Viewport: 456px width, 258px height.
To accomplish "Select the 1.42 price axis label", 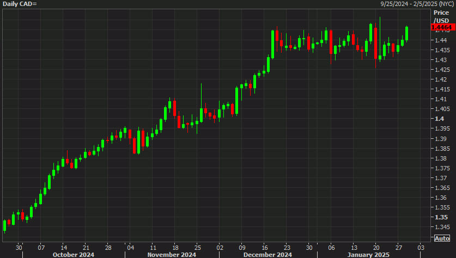I will click(x=441, y=79).
